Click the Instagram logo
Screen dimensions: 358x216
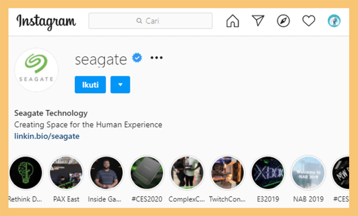pyautogui.click(x=46, y=22)
